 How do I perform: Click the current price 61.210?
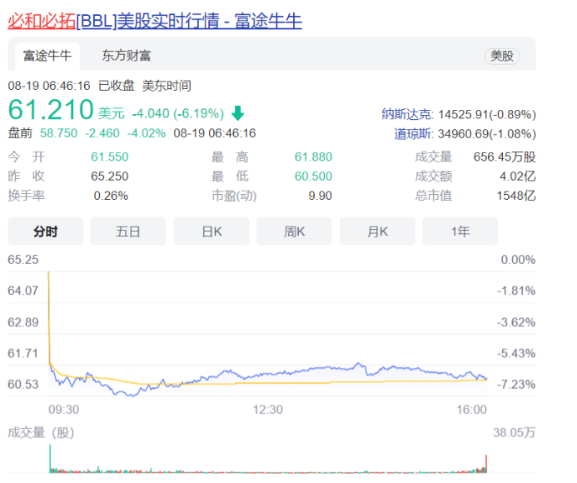click(x=50, y=112)
